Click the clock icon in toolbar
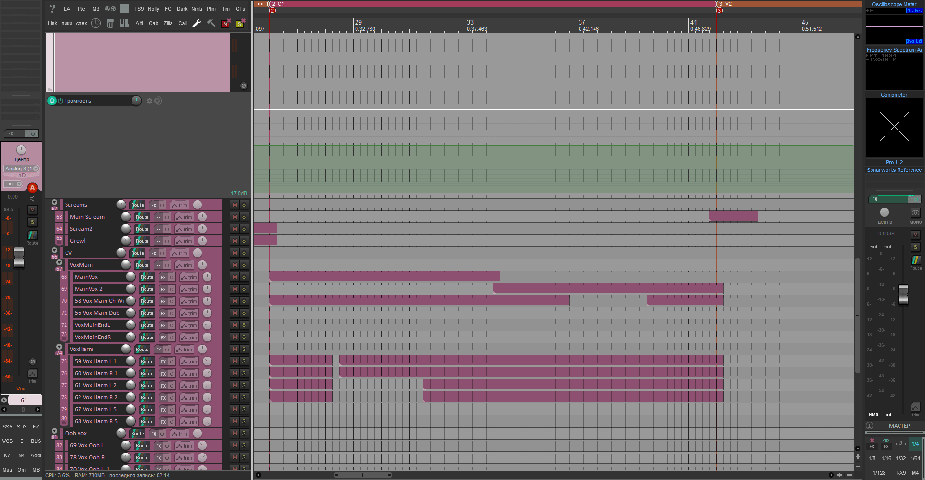Screen dimensions: 925x480 pyautogui.click(x=96, y=23)
